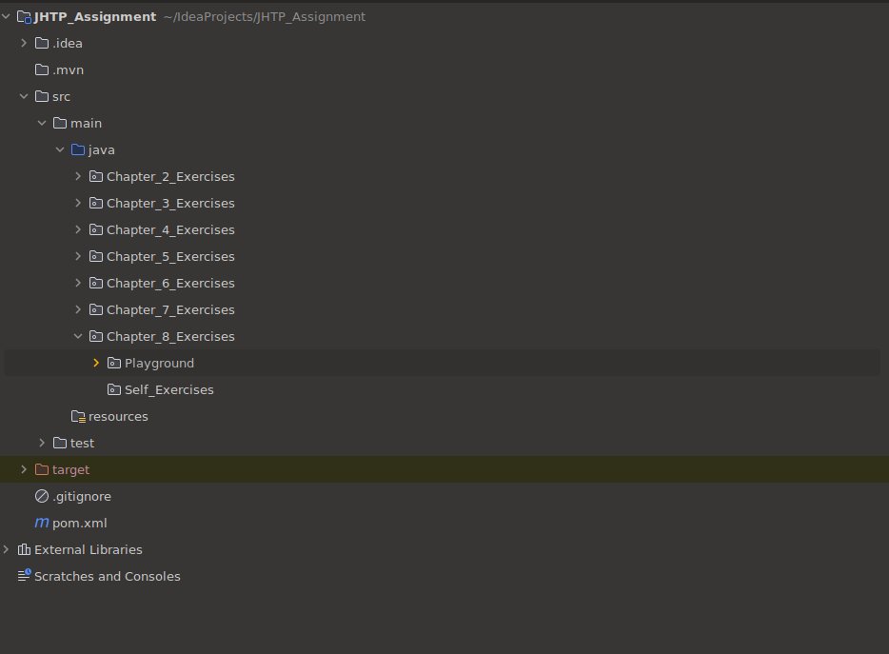
Task: Expand the External Libraries chevron
Action: pos(7,549)
